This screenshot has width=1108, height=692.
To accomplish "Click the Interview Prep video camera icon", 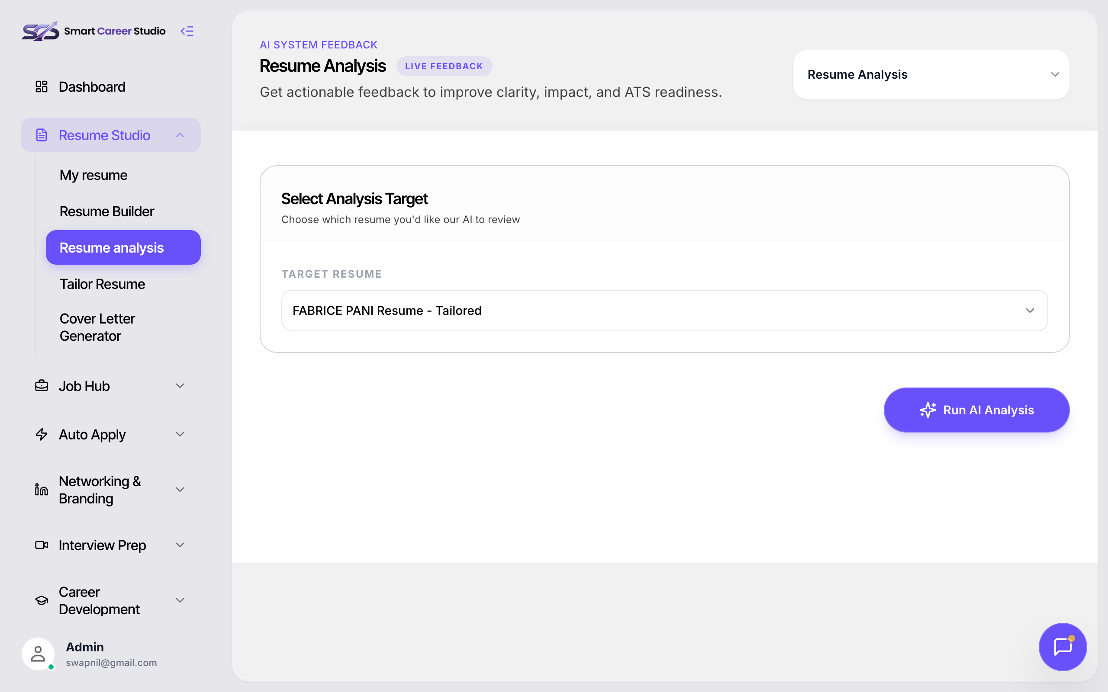I will click(42, 545).
